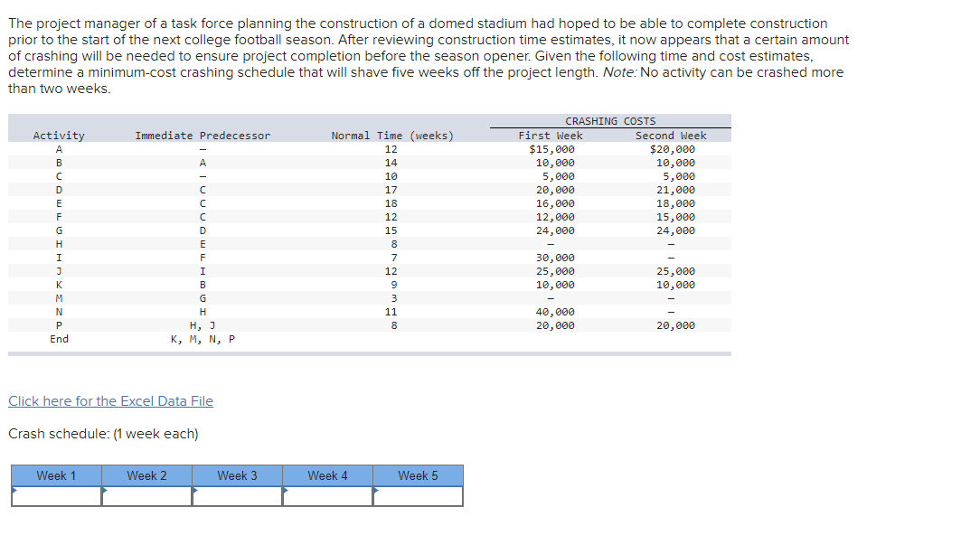This screenshot has height=545, width=961.
Task: Click the 16,000 first week cost
Action: pos(555,203)
